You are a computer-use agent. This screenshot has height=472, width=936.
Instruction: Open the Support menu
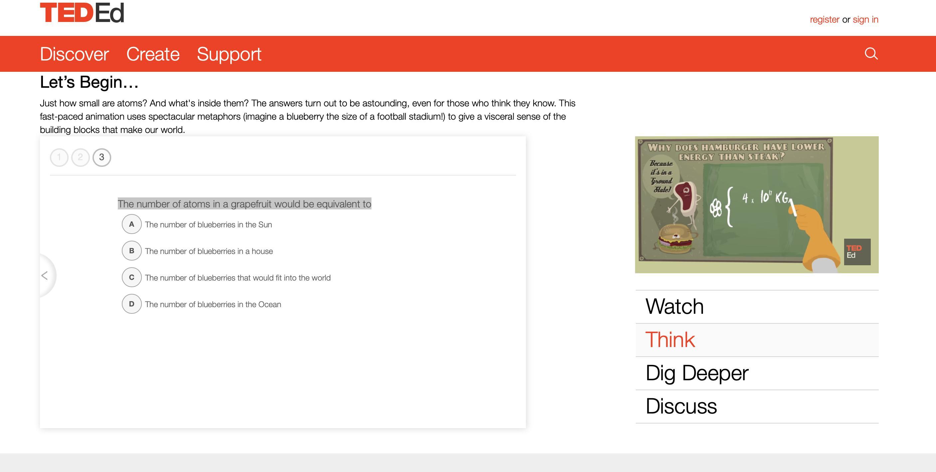[229, 54]
